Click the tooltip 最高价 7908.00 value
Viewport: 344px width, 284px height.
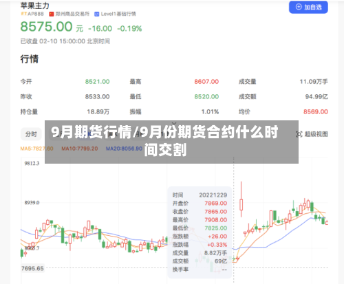click(216, 220)
